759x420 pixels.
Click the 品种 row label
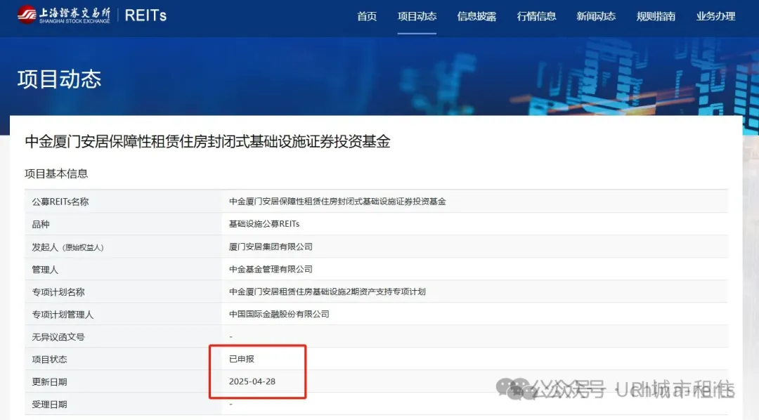(41, 224)
